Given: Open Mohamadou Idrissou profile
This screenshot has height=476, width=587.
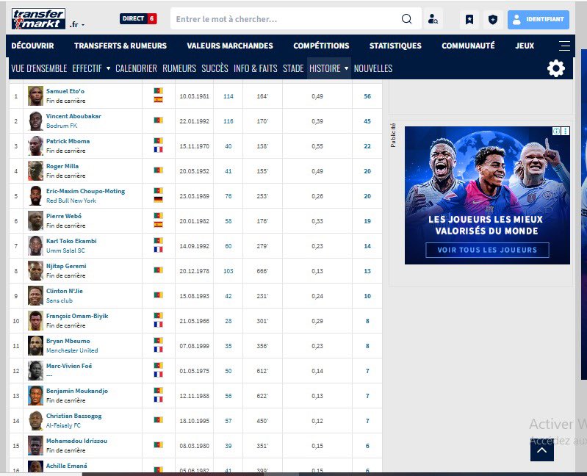Looking at the screenshot, I should (76, 441).
